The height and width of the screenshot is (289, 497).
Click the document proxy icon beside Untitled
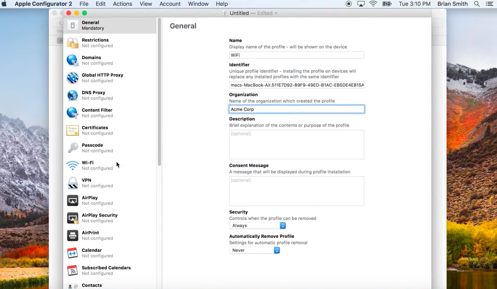tap(225, 13)
